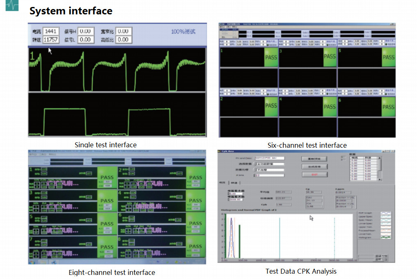Switch to the second tab in Cpk Ana window

click(235, 183)
